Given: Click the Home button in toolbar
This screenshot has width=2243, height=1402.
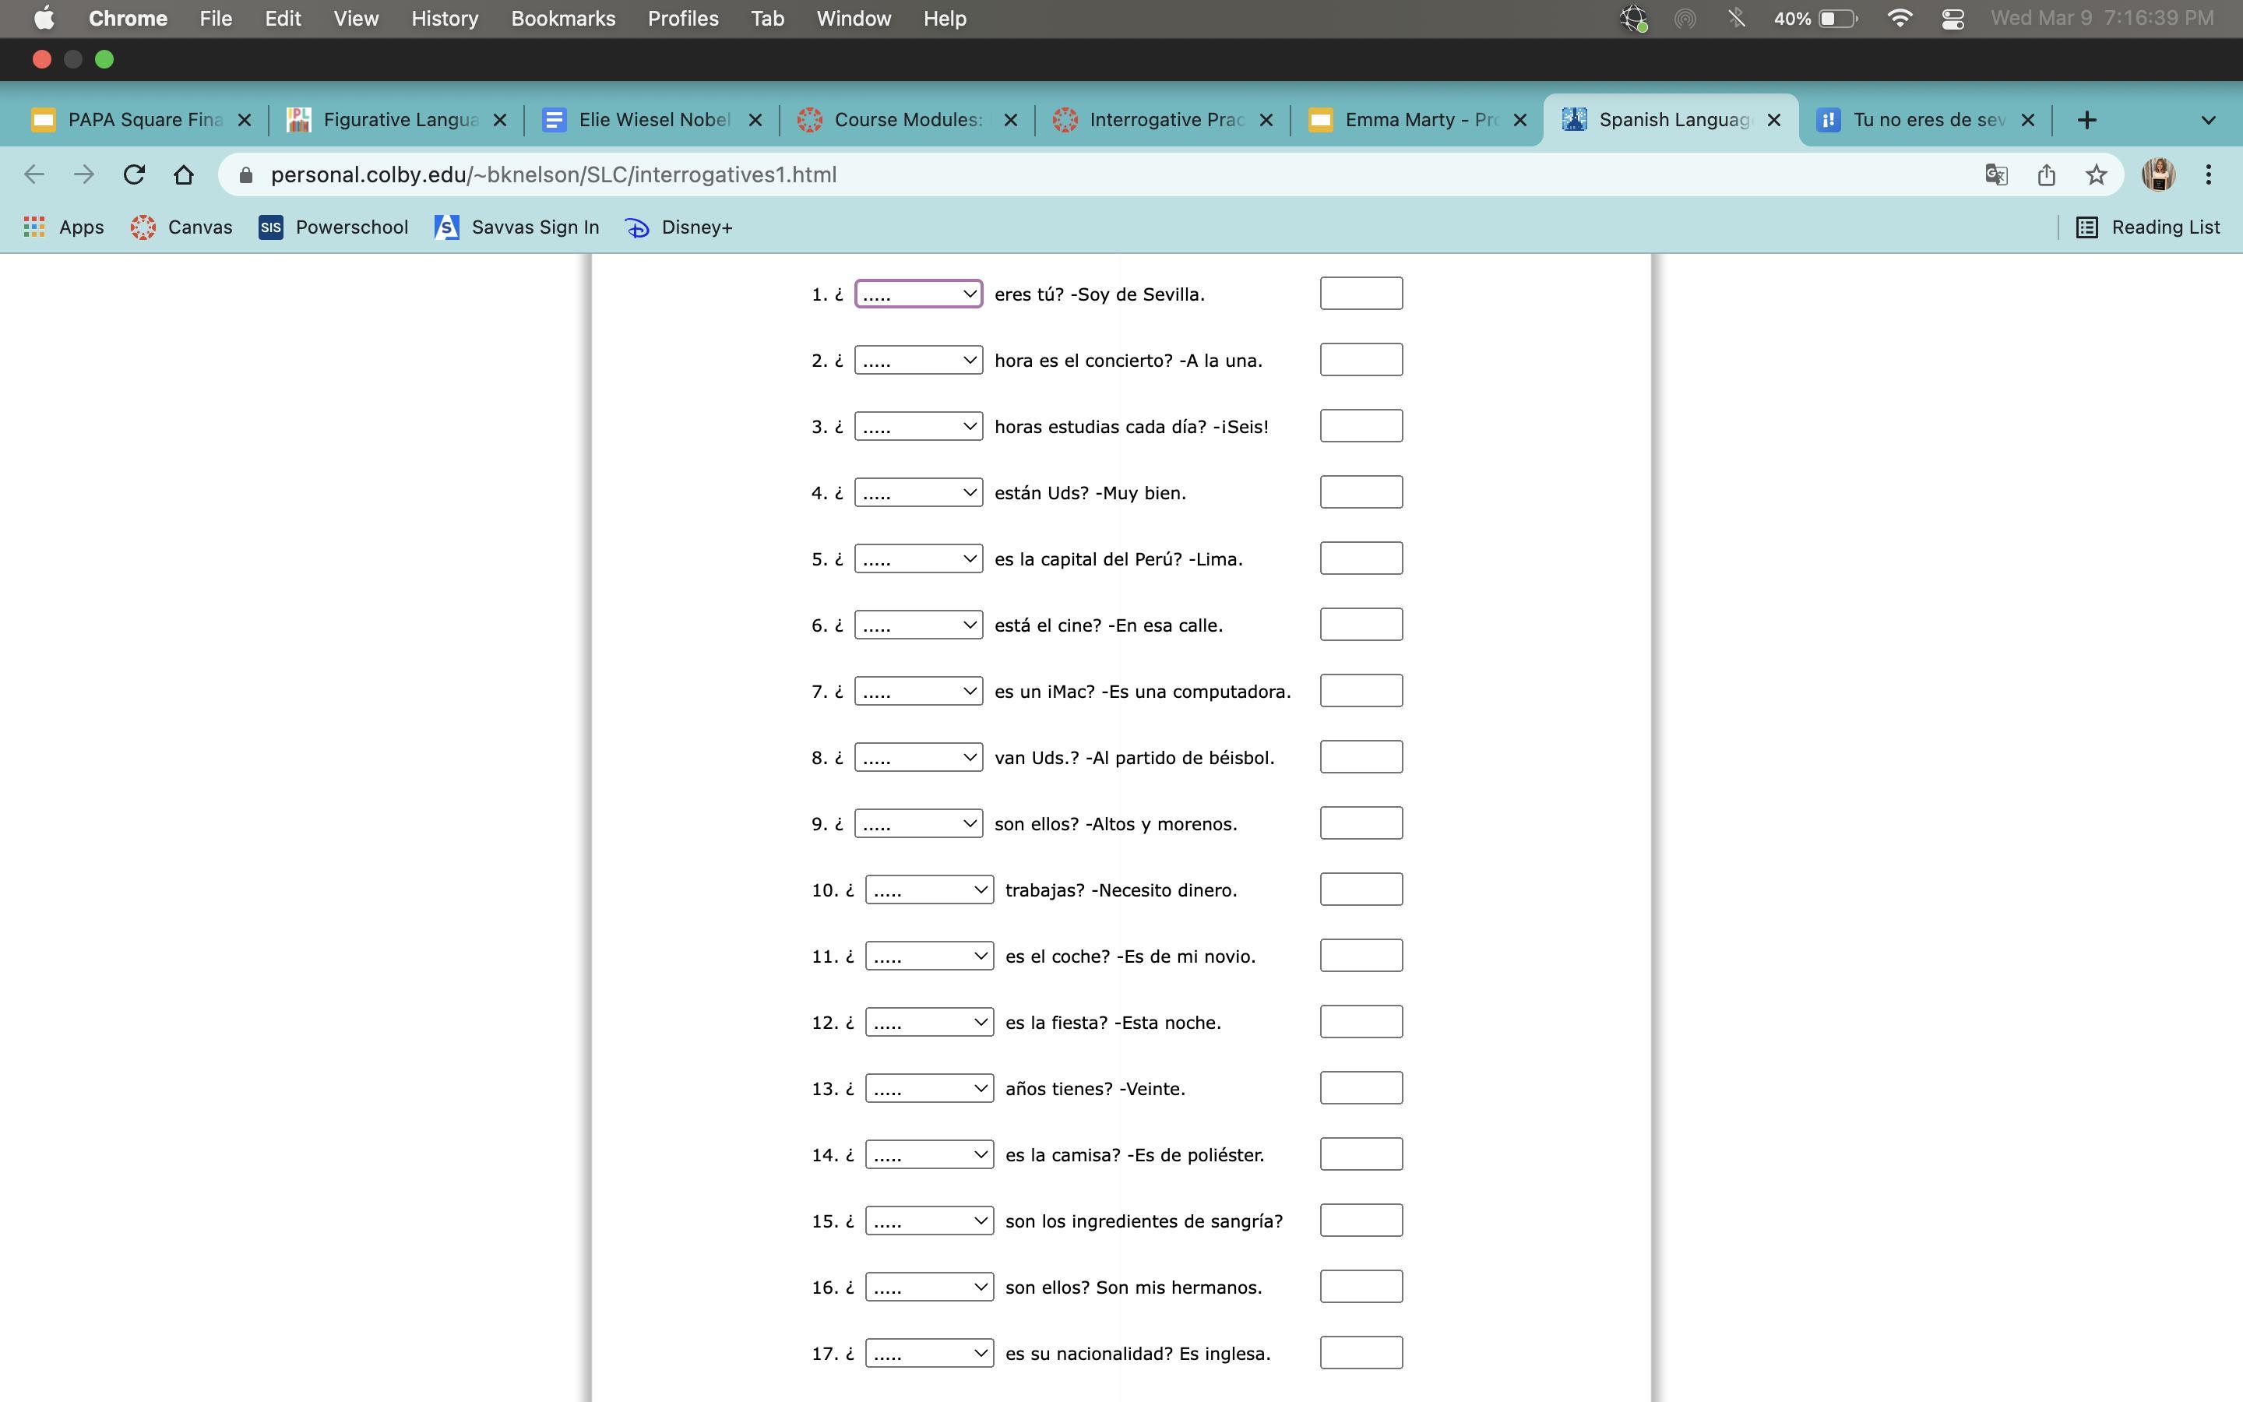Looking at the screenshot, I should click(x=184, y=174).
